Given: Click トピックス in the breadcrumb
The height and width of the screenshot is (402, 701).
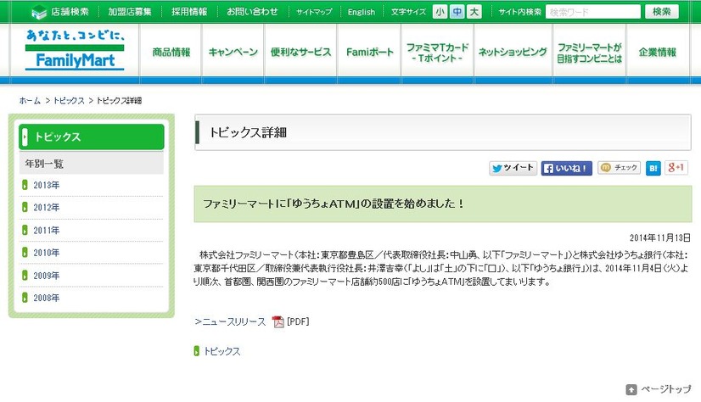Looking at the screenshot, I should [x=69, y=100].
